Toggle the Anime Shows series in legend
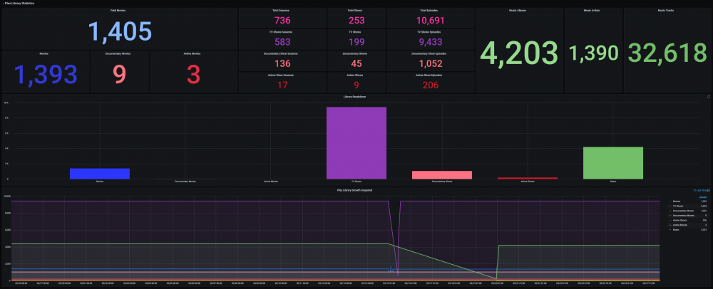Screen dimensions: 713x289 tap(679, 220)
